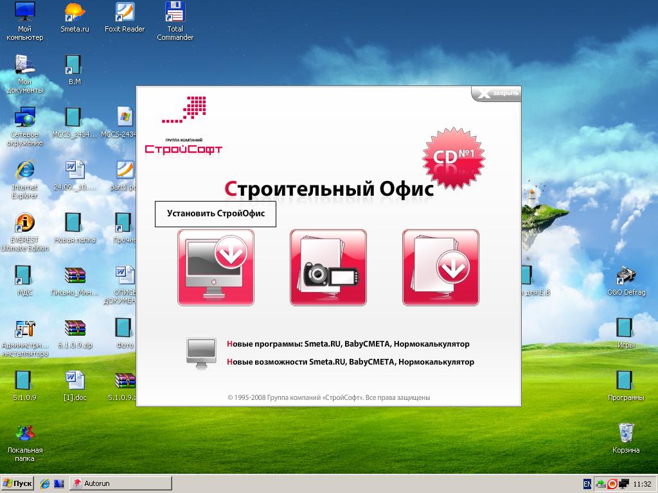Click the red CD №1 badge
The height and width of the screenshot is (493, 658).
coord(454,158)
